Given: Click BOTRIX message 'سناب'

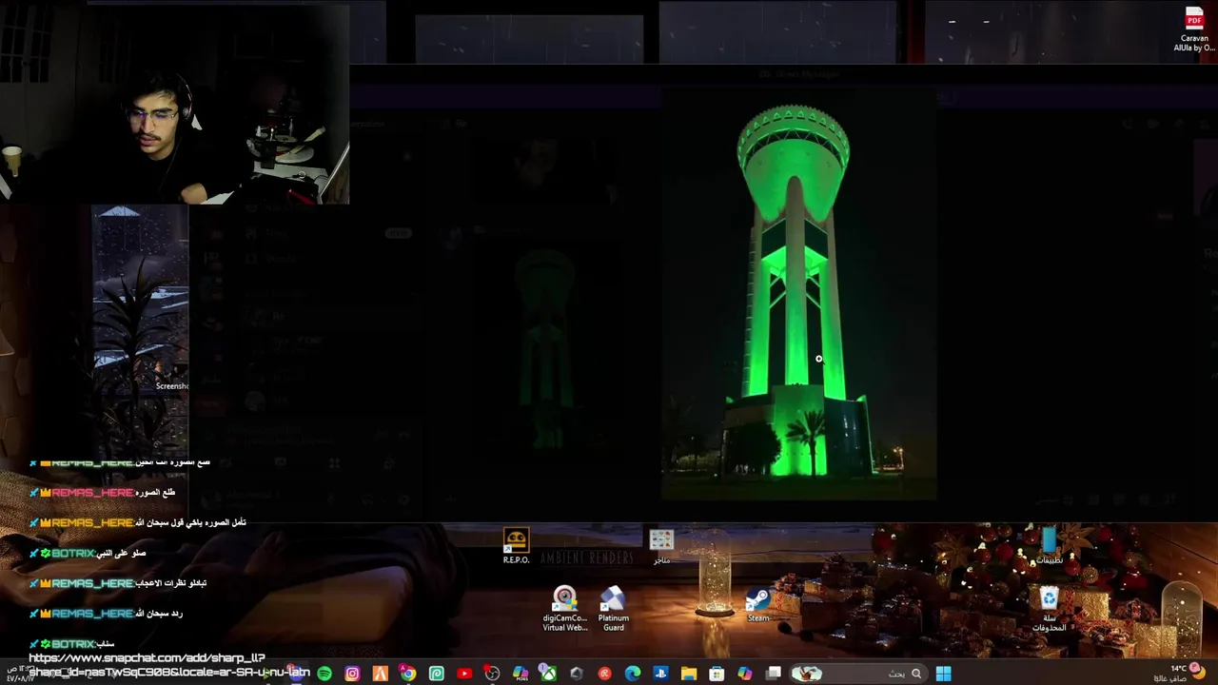Looking at the screenshot, I should point(106,644).
